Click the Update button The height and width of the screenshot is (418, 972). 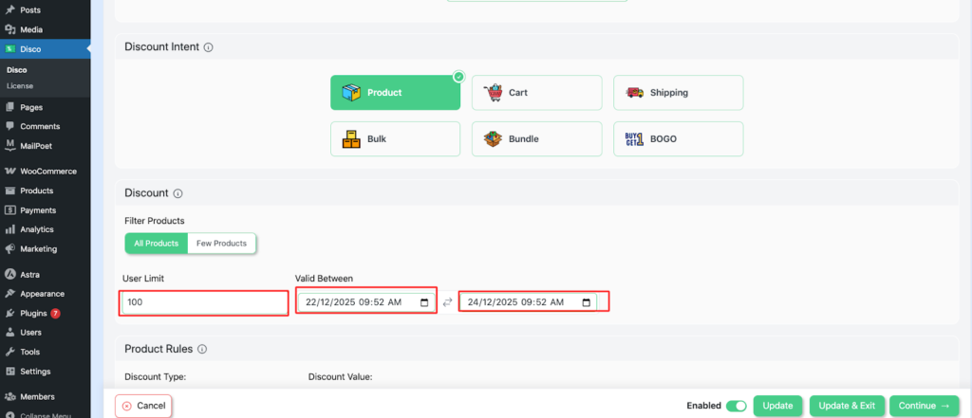(778, 406)
